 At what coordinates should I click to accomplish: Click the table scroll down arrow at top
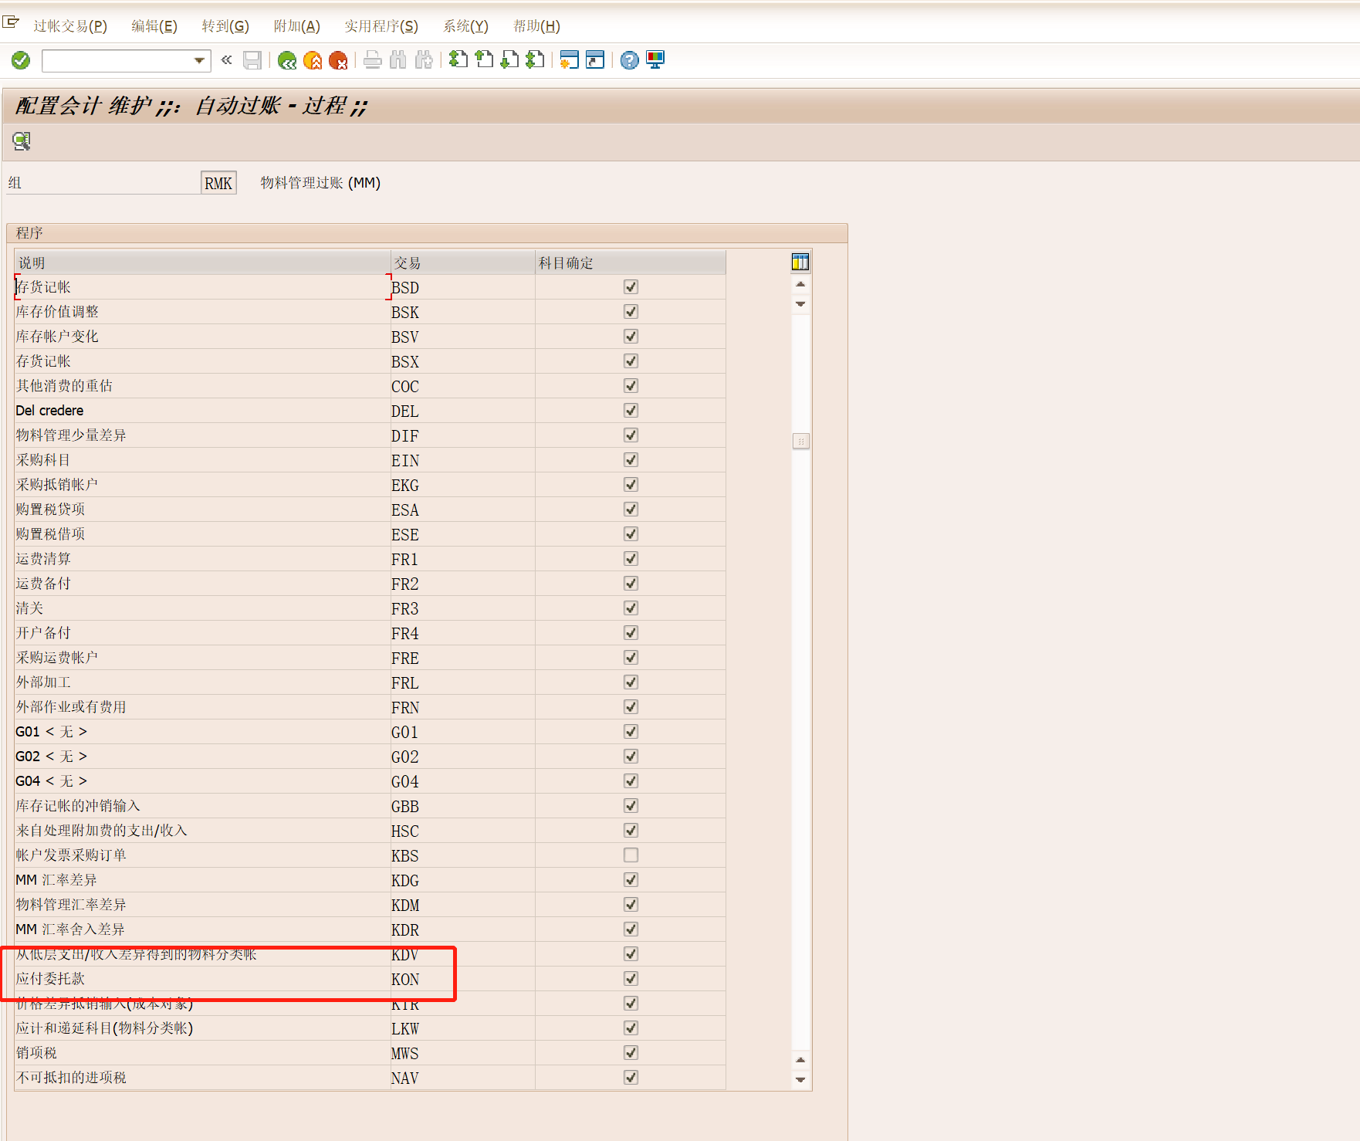point(800,304)
